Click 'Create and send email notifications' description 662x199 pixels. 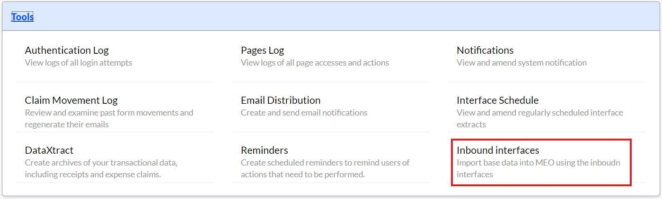click(304, 113)
